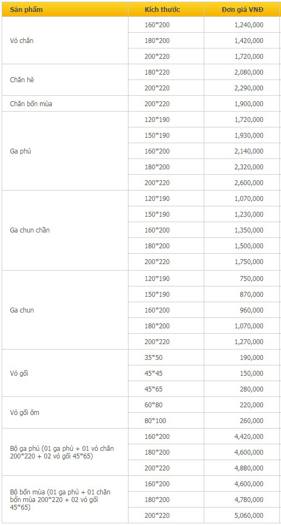281x526 pixels.
Task: Click the price 2,600,000 for Ga phủ
Action: (x=249, y=183)
